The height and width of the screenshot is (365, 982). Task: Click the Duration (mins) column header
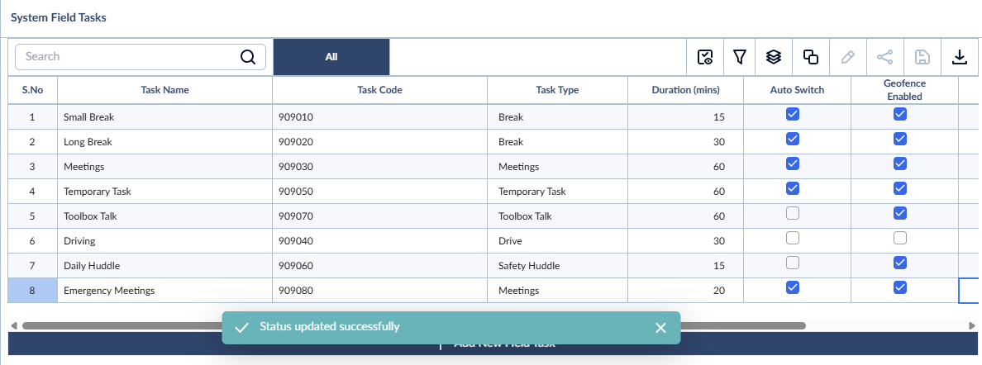coord(686,90)
